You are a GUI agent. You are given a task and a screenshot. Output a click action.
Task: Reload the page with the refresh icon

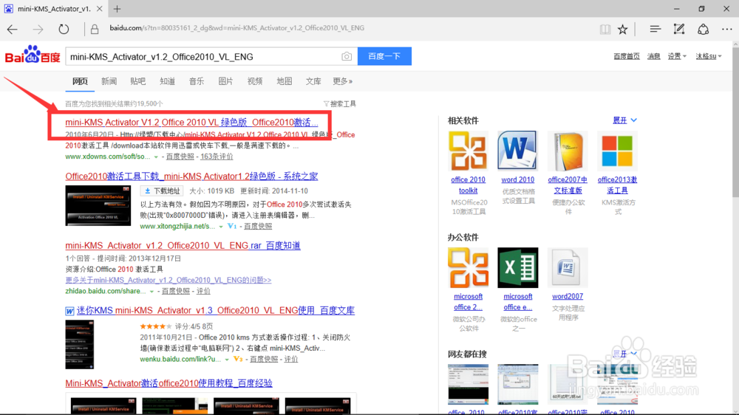pyautogui.click(x=64, y=30)
